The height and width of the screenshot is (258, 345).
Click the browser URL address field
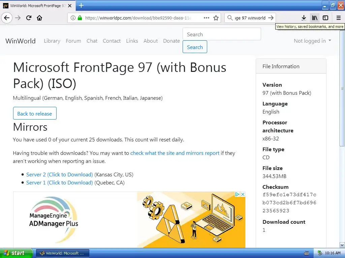[x=138, y=18]
